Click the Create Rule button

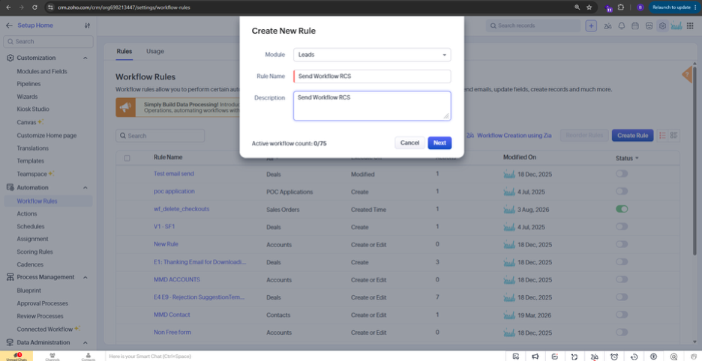pyautogui.click(x=632, y=135)
